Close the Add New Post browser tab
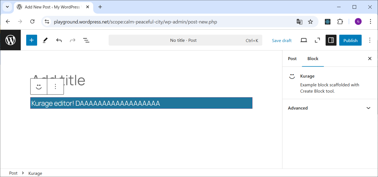This screenshot has height=177, width=378. click(x=88, y=7)
